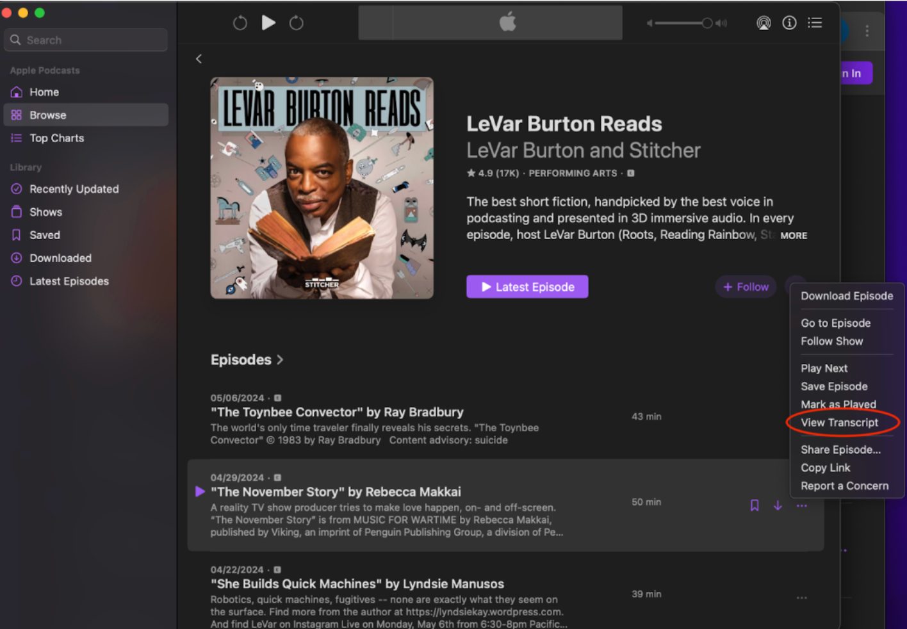This screenshot has height=629, width=907.
Task: Expand the show description with MORE
Action: coord(794,235)
